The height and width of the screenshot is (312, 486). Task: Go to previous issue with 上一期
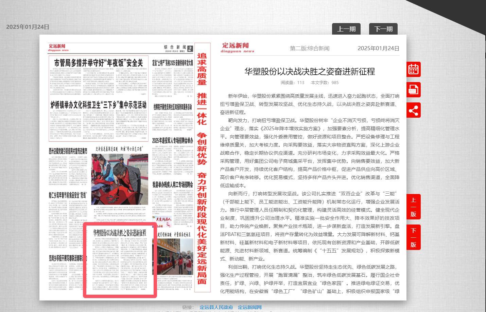point(346,29)
